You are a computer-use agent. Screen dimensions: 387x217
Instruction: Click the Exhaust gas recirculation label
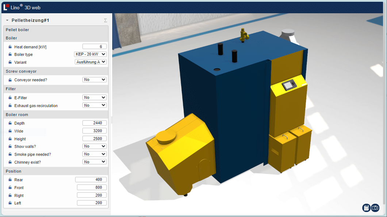click(36, 106)
